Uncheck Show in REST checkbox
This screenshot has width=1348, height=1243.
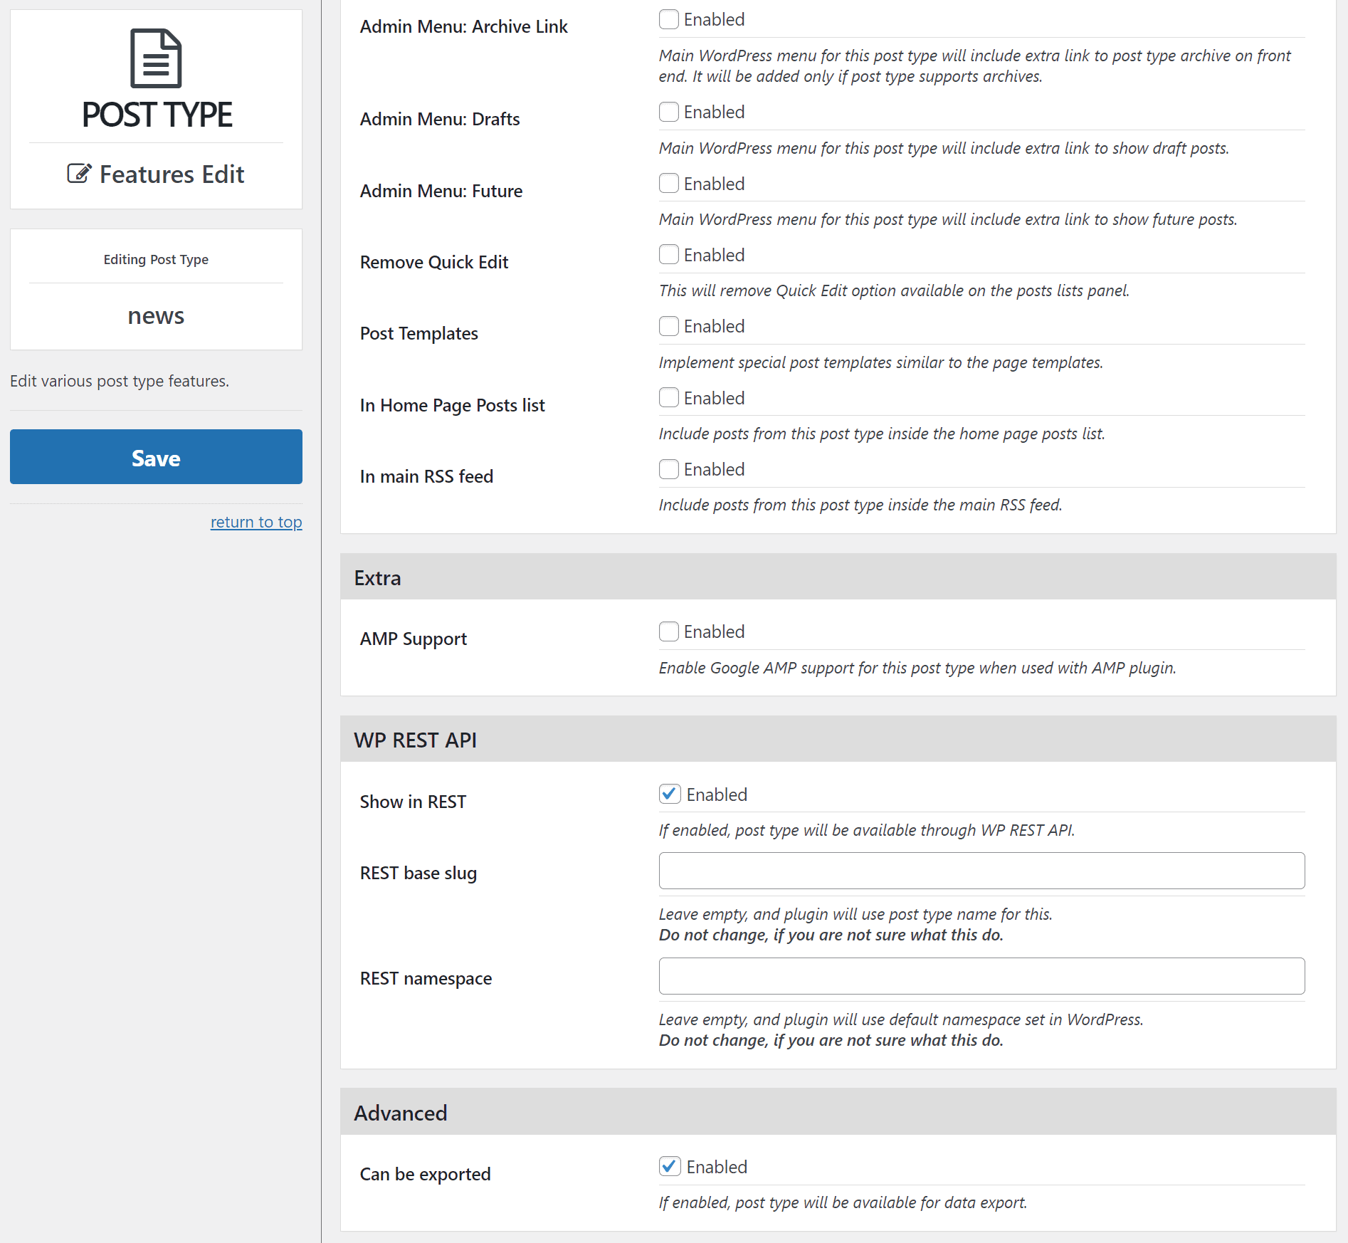(x=670, y=794)
